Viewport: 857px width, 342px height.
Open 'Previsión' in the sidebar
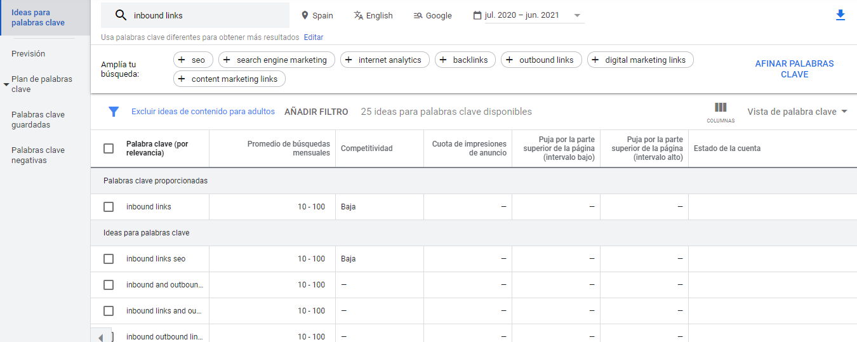29,54
